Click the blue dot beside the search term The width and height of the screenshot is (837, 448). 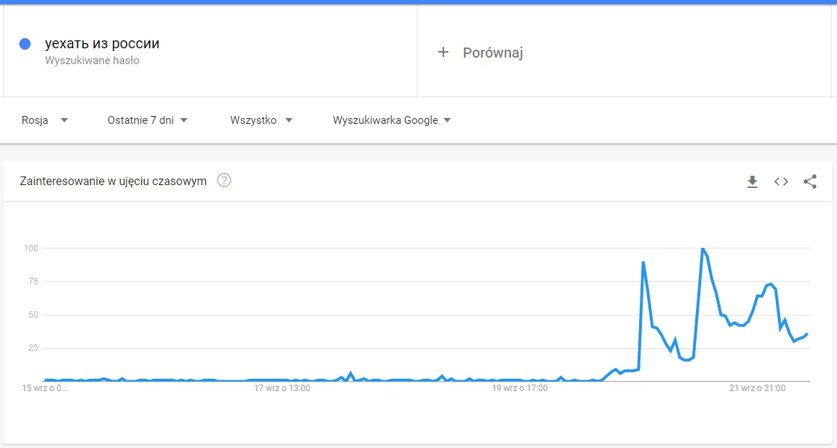point(25,44)
